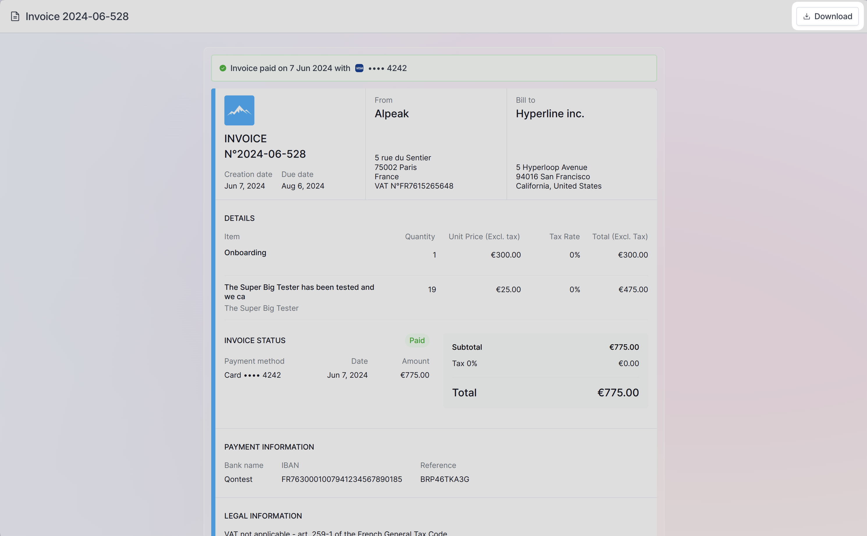Click the '75002 Paris' address line
This screenshot has height=536, width=867.
pyautogui.click(x=396, y=167)
